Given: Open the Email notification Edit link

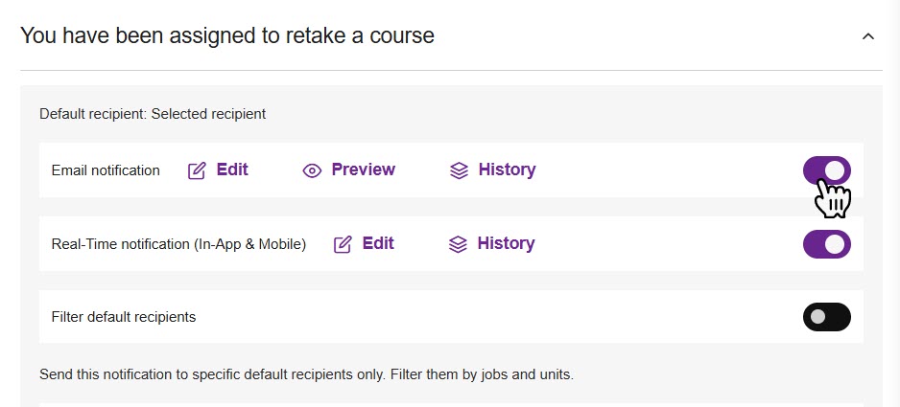Looking at the screenshot, I should (x=232, y=170).
